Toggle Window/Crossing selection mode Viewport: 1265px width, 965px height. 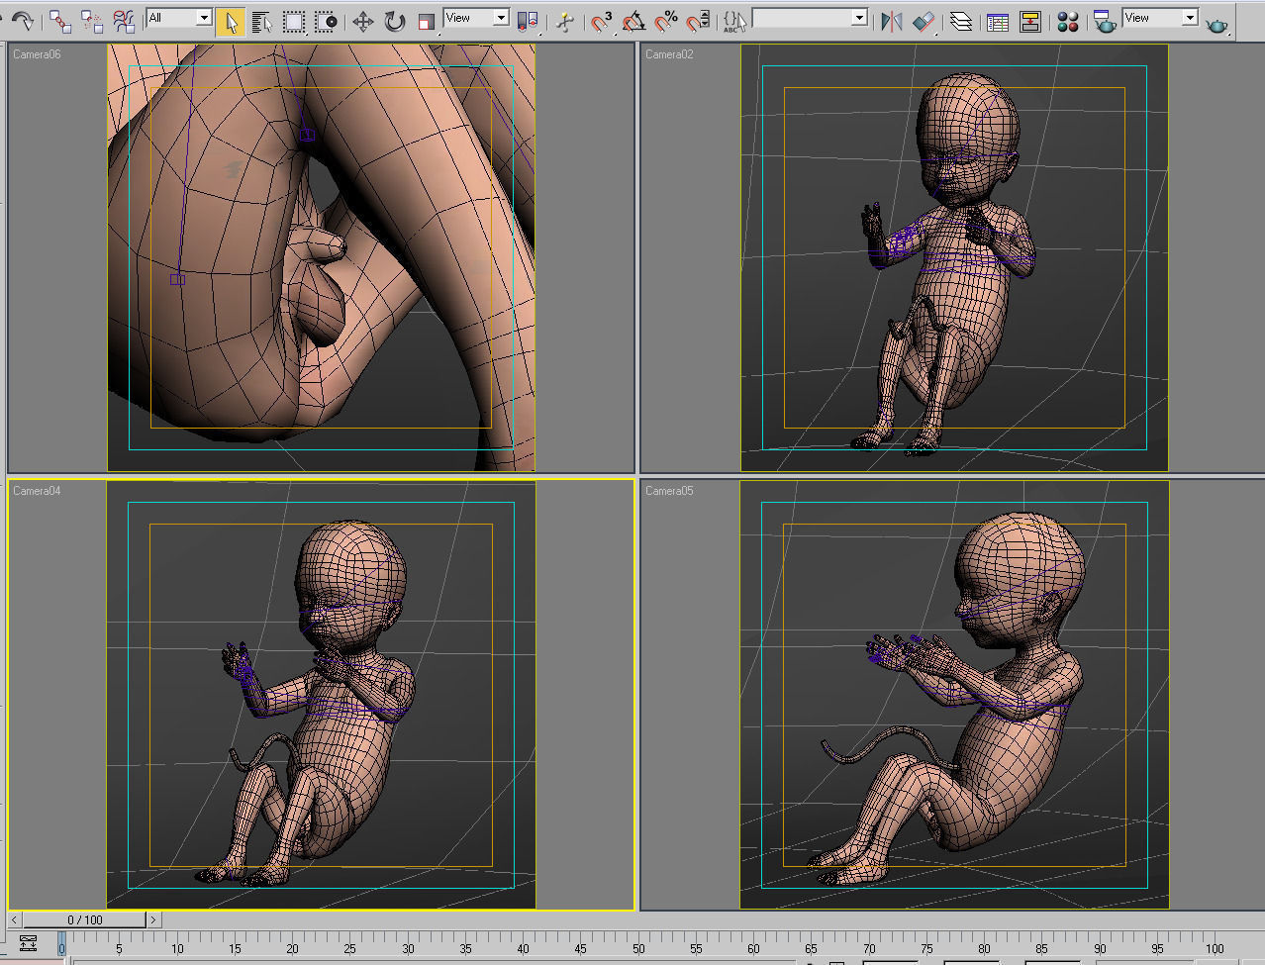tap(326, 21)
